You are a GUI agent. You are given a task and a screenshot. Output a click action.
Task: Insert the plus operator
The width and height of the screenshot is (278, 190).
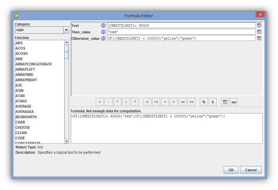click(100, 102)
